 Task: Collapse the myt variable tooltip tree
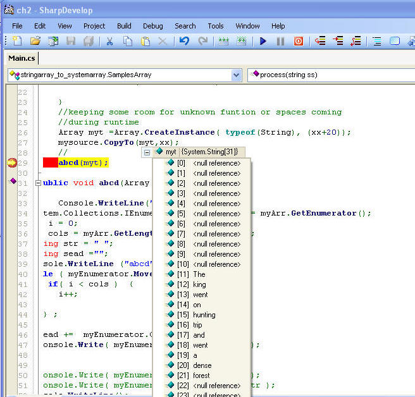pyautogui.click(x=147, y=152)
